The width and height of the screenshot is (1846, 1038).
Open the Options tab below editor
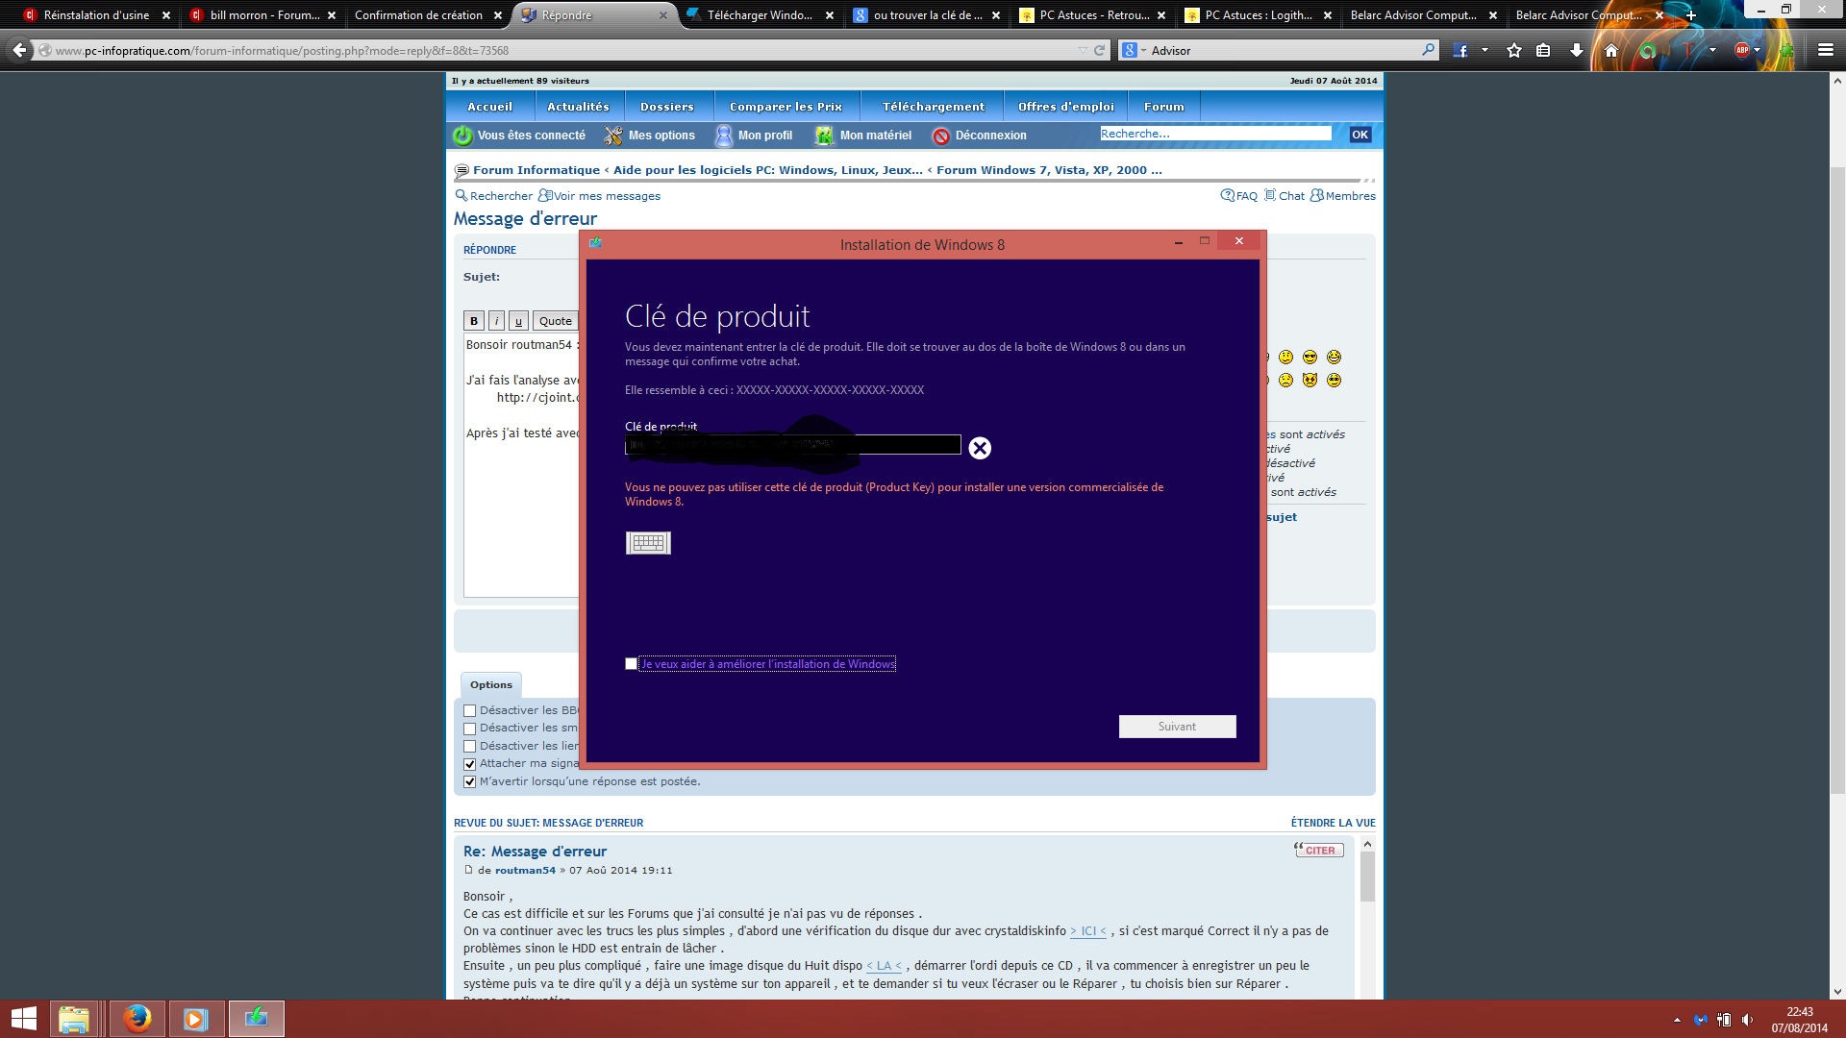(490, 684)
